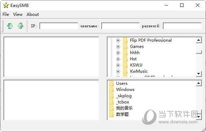This screenshot has height=132, width=206.
Task: Expand the Hst tree node
Action: tap(118, 59)
